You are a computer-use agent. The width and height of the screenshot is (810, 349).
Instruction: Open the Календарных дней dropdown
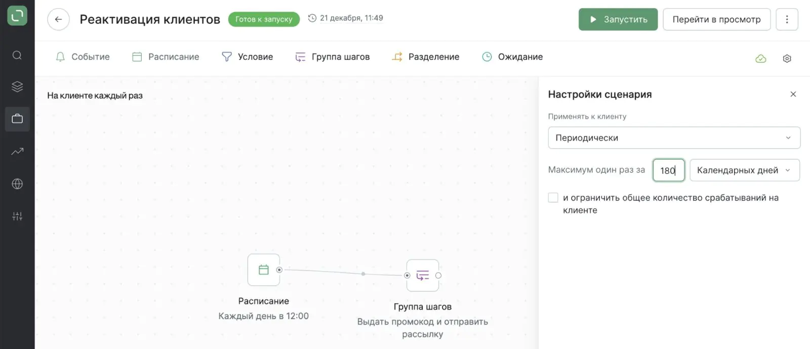point(744,170)
